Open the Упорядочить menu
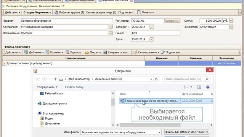This screenshot has height=137, width=244. [47, 87]
